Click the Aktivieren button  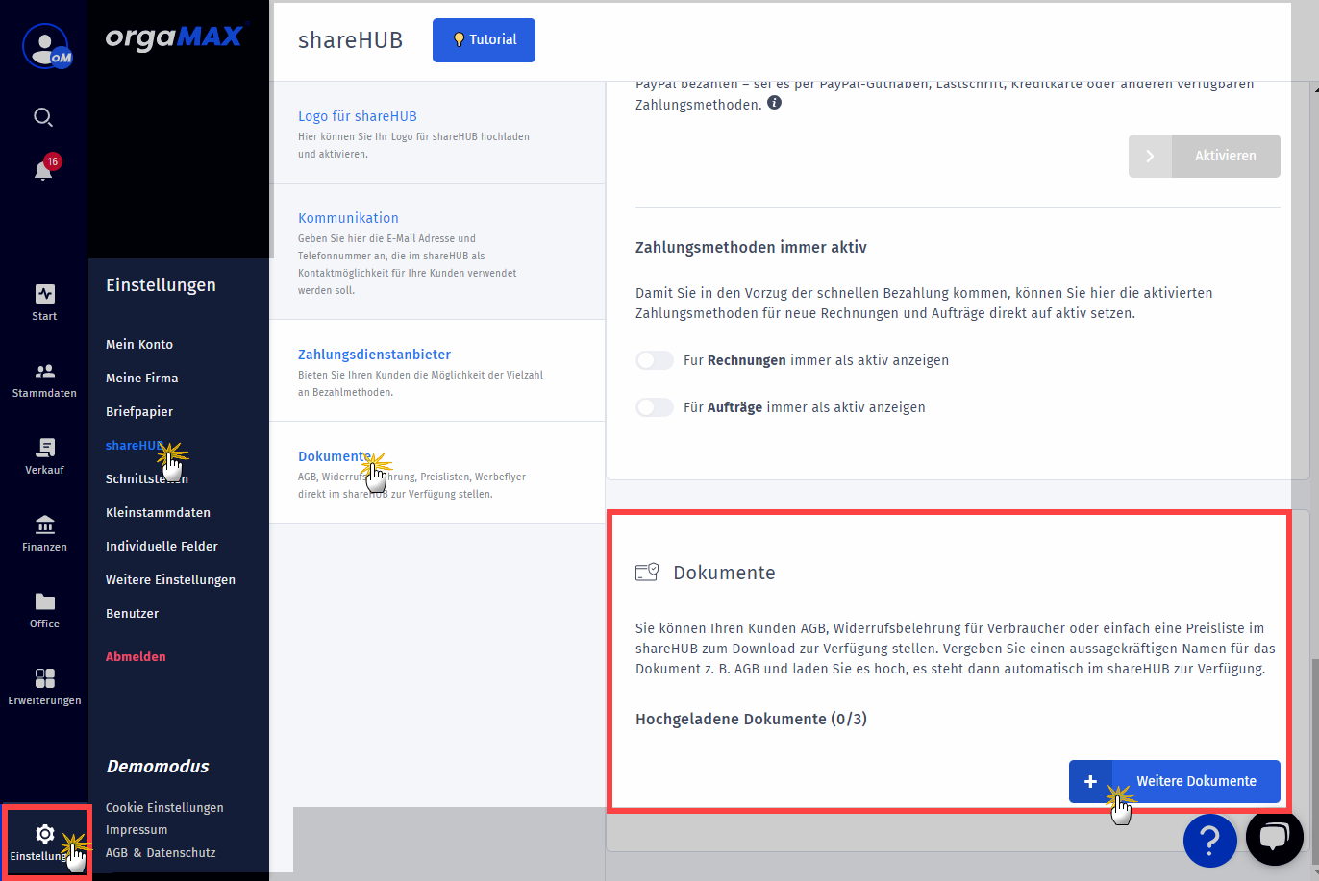pos(1205,156)
